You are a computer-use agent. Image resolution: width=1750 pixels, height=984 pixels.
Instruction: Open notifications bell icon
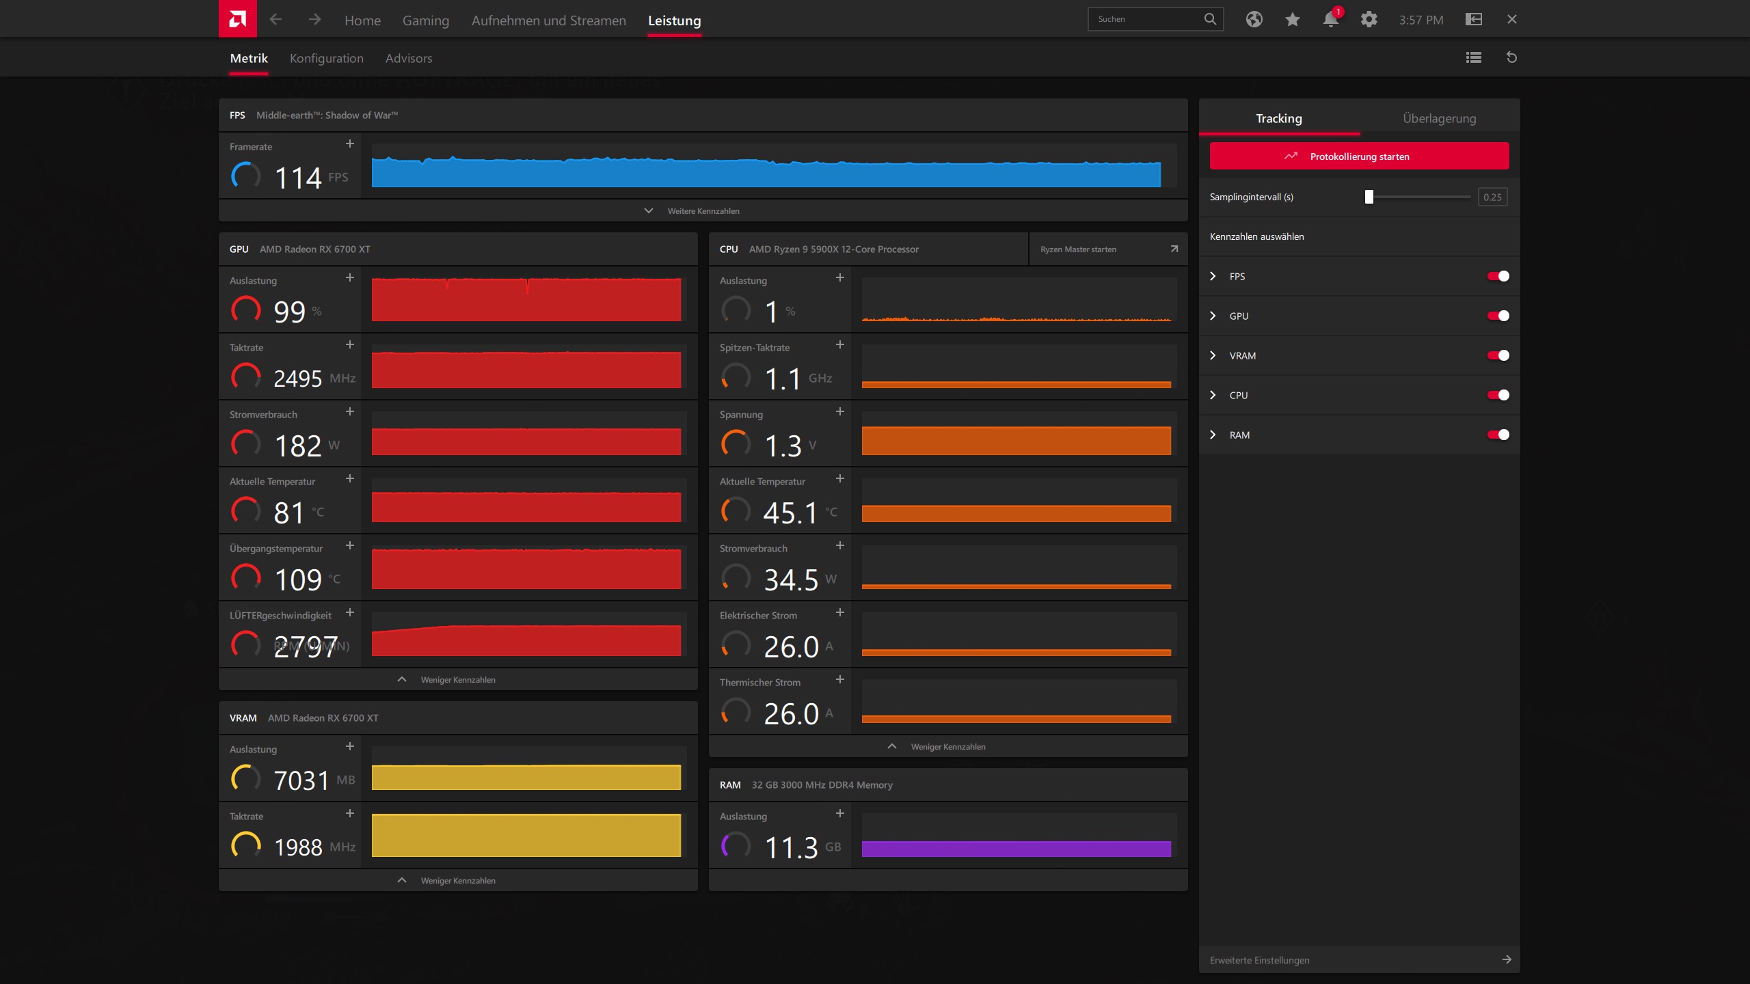1330,19
